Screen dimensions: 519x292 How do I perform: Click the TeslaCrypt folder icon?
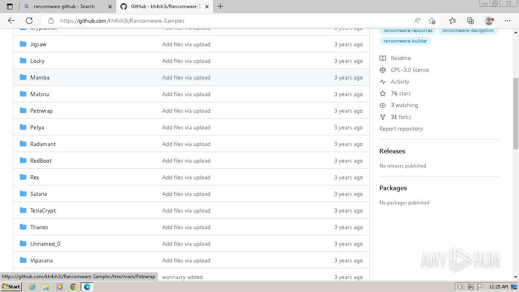[23, 210]
